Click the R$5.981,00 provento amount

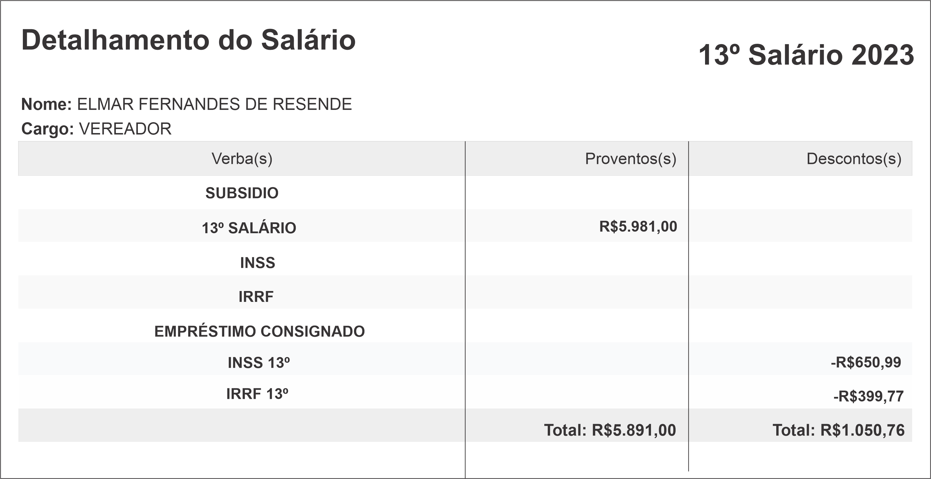click(x=638, y=227)
